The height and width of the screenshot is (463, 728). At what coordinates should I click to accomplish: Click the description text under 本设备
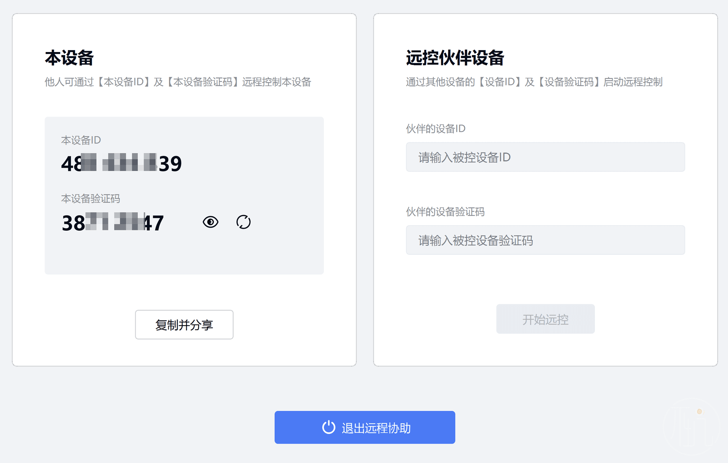click(x=178, y=82)
